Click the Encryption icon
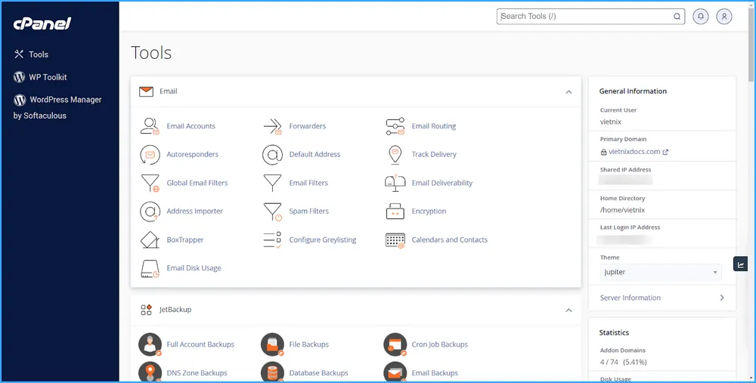Screen dimensions: 756x383 395,212
